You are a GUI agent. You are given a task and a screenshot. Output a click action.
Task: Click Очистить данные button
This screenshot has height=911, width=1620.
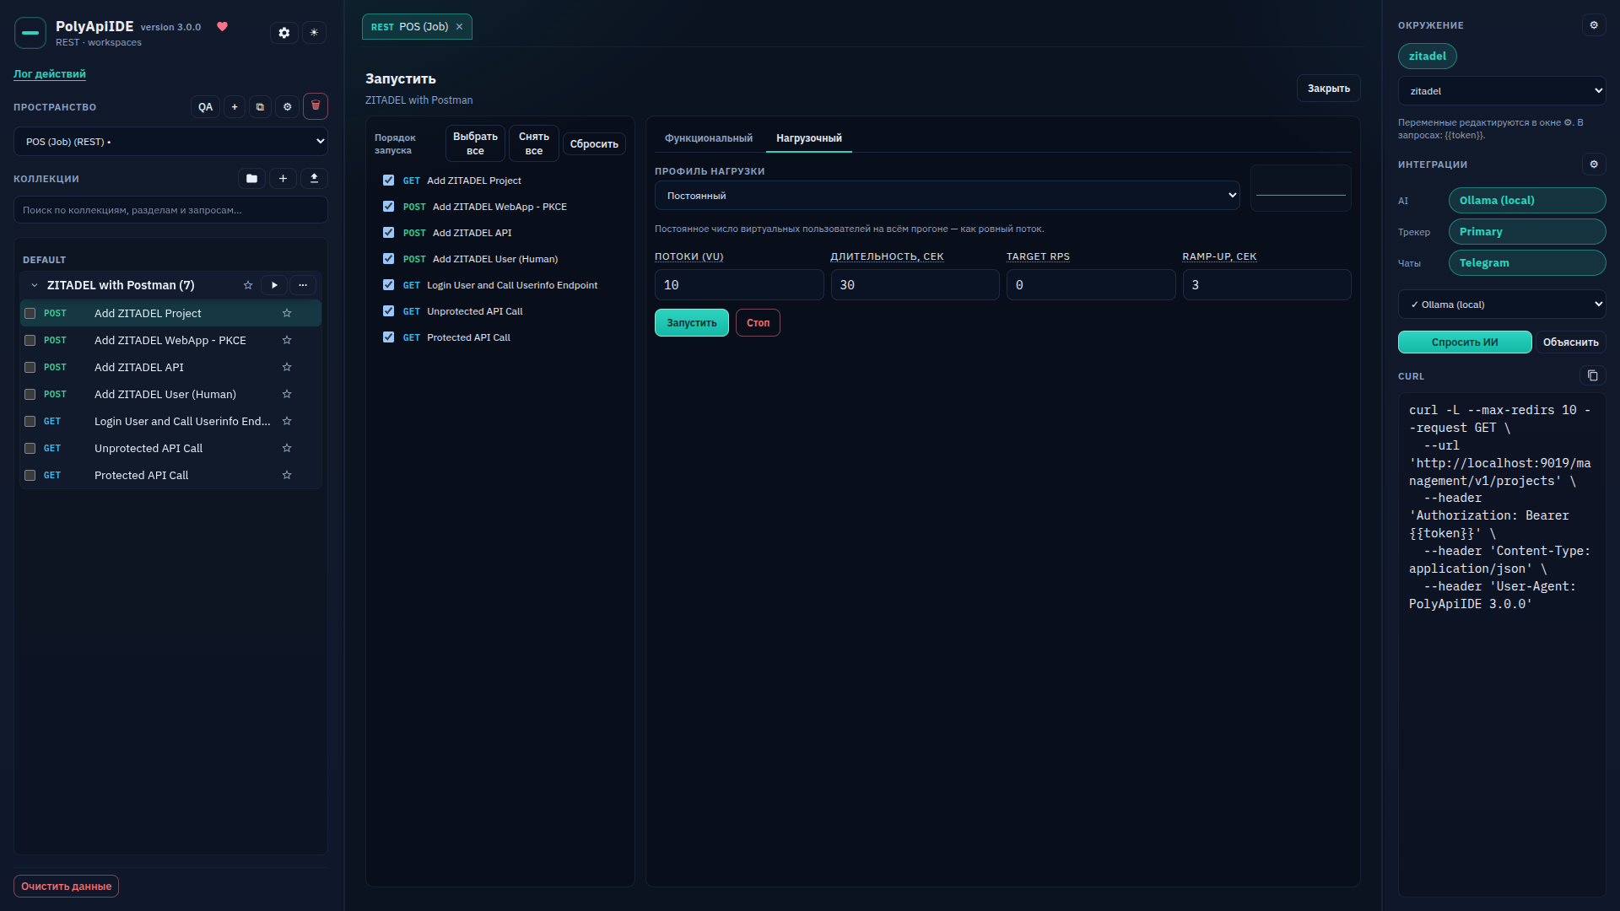pos(66,887)
